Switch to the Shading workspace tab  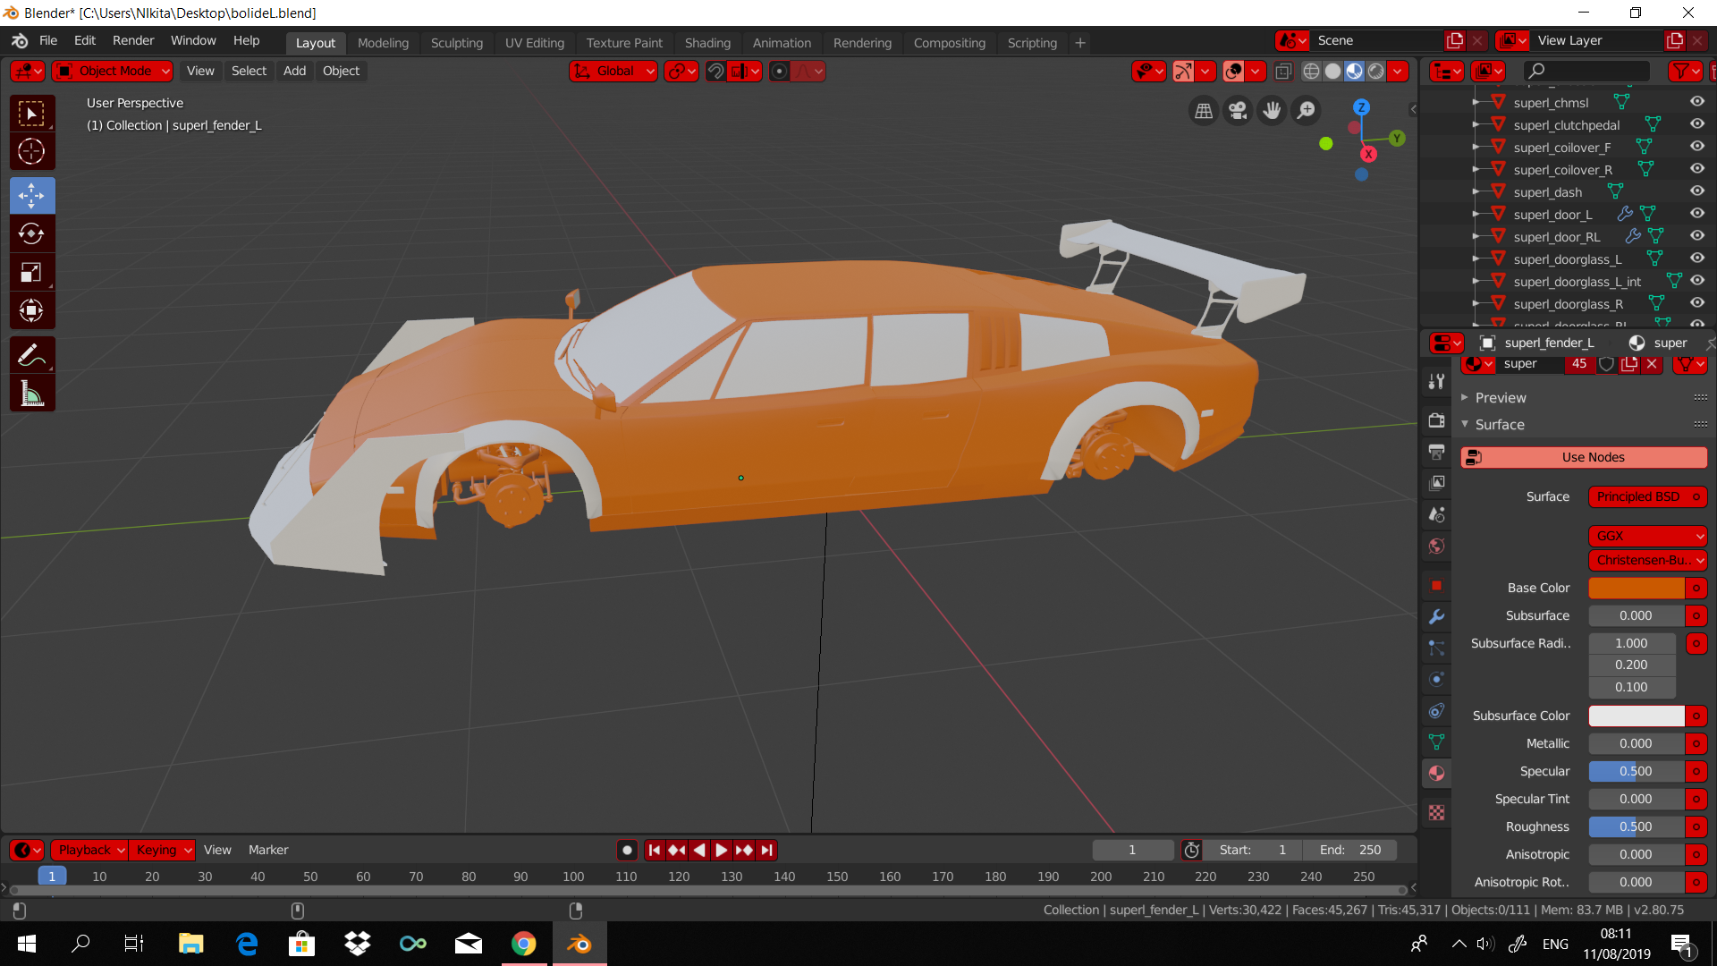[706, 42]
